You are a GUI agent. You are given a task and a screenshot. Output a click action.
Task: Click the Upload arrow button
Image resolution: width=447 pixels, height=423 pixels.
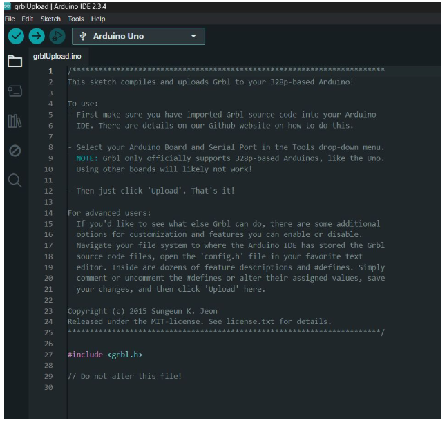[x=37, y=36]
